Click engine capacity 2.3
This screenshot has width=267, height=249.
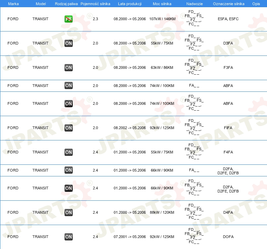[x=95, y=19]
